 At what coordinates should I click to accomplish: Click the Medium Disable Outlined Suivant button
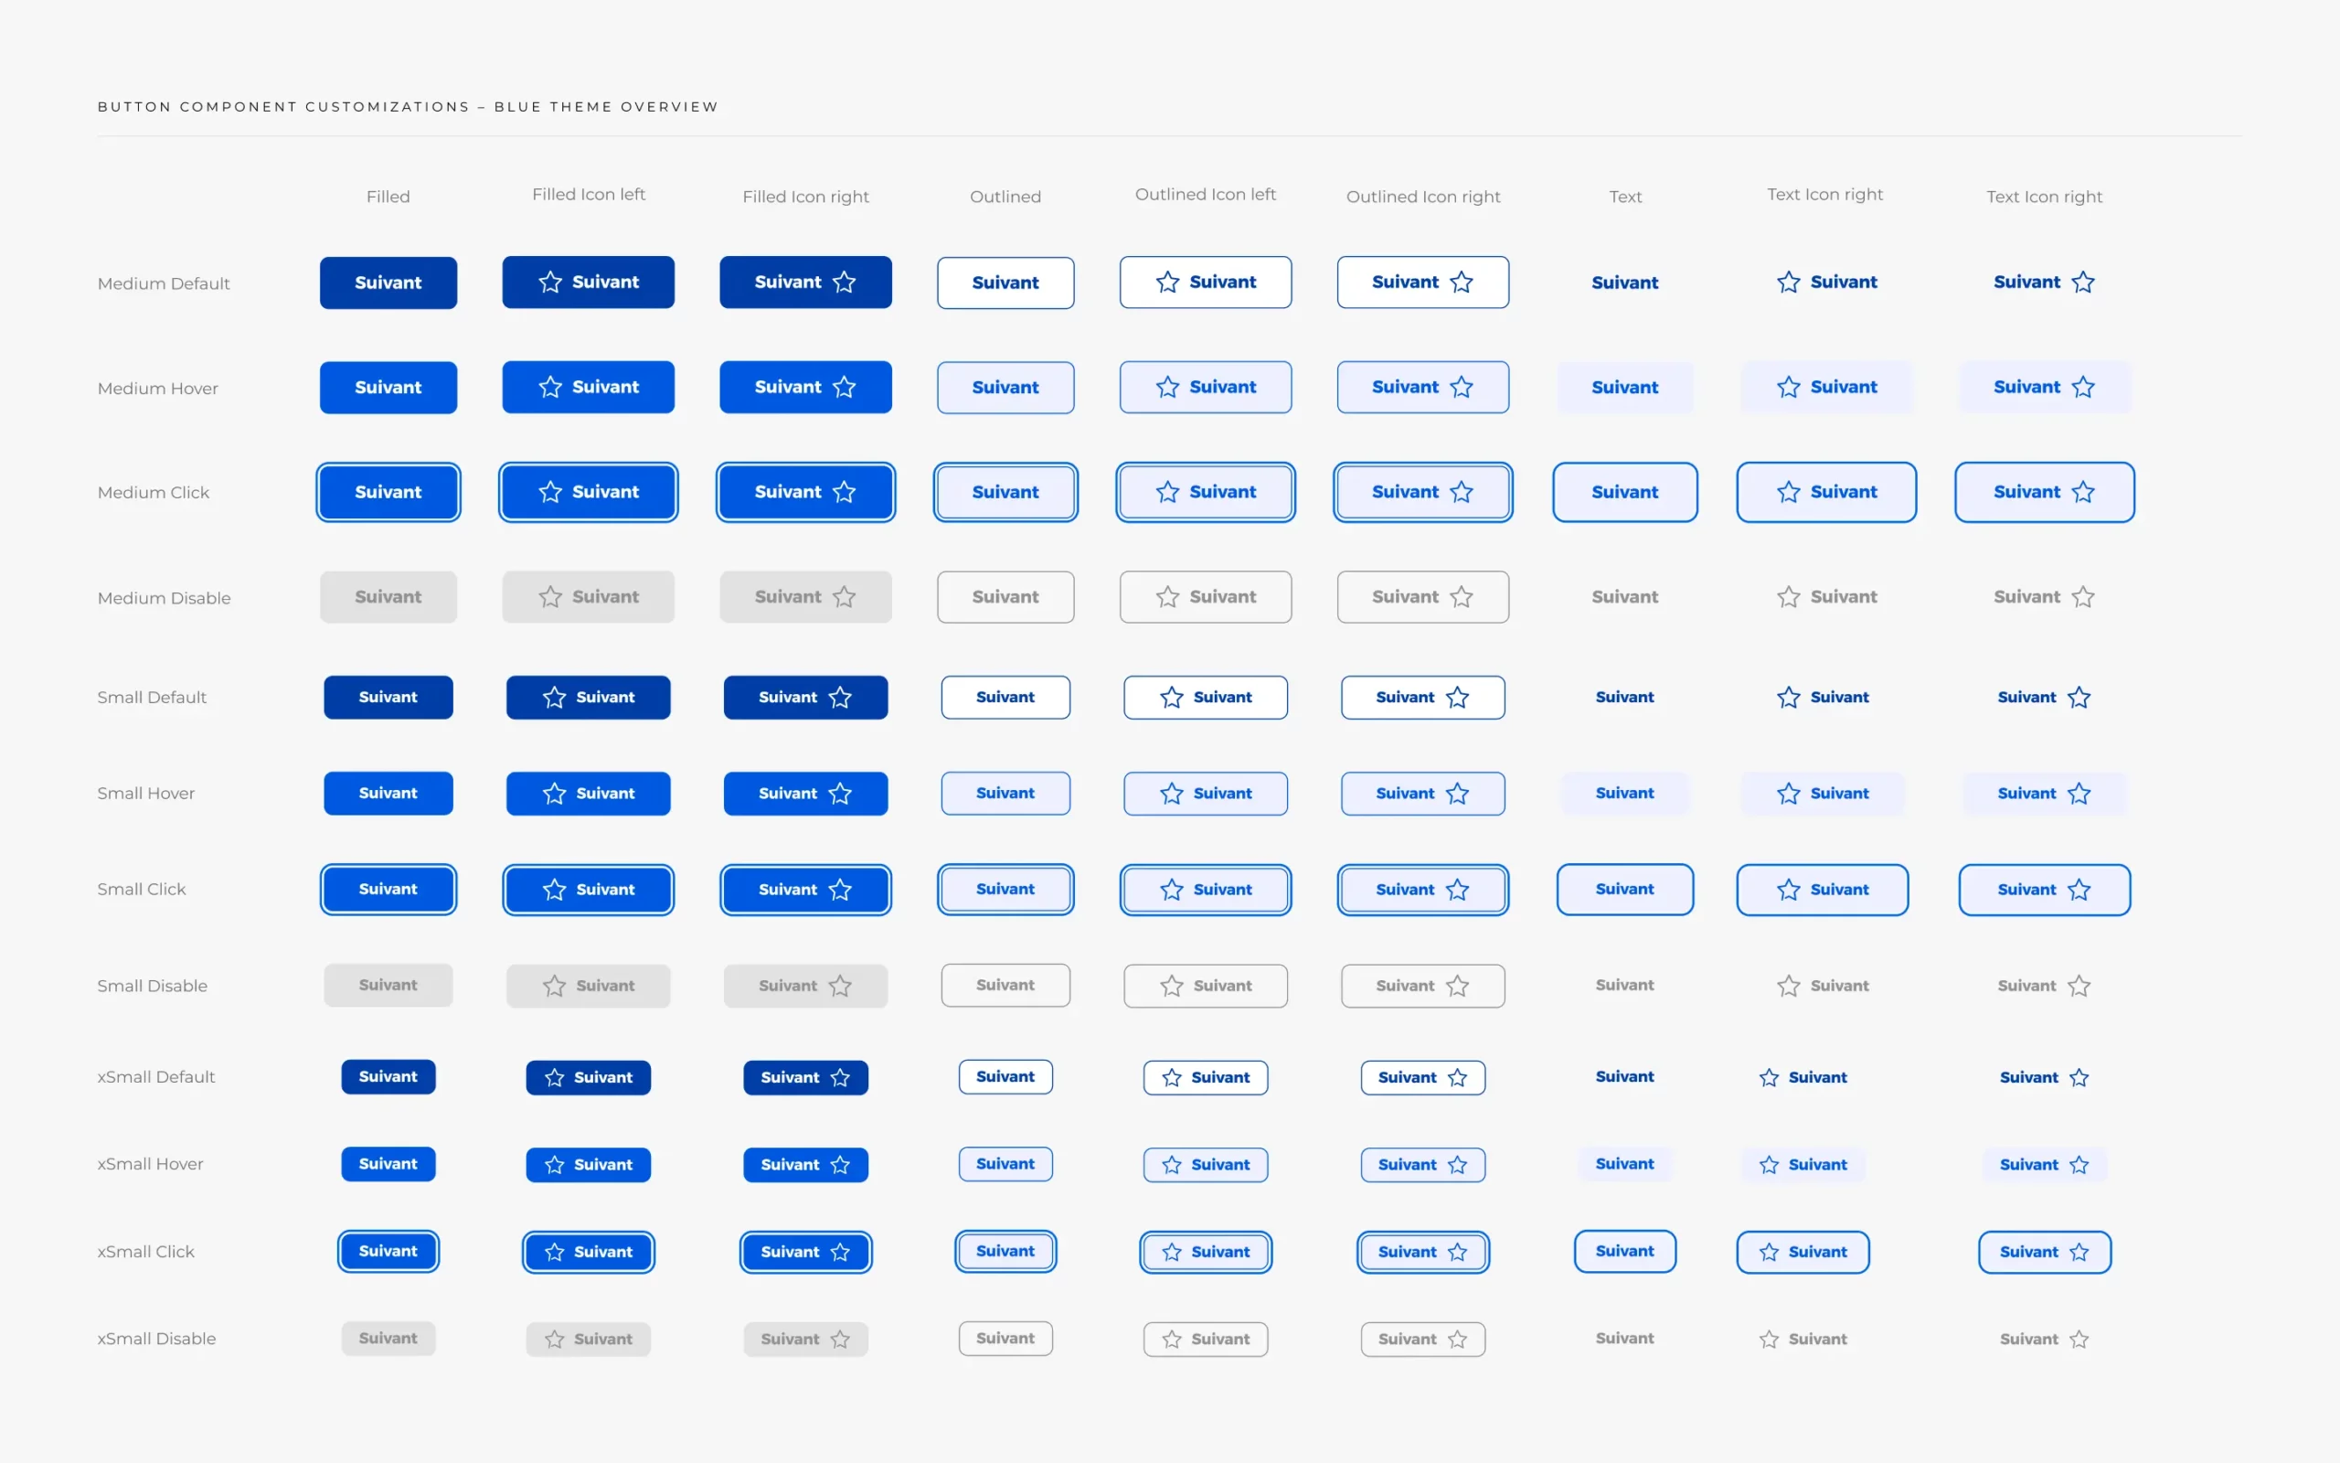coord(1005,597)
